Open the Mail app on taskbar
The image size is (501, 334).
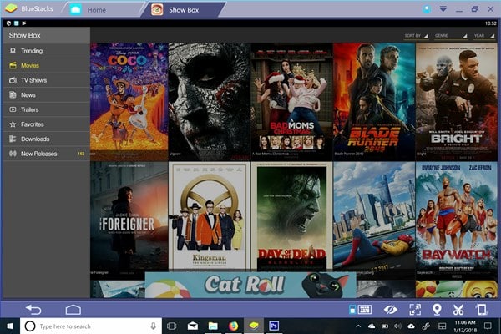[x=192, y=326]
